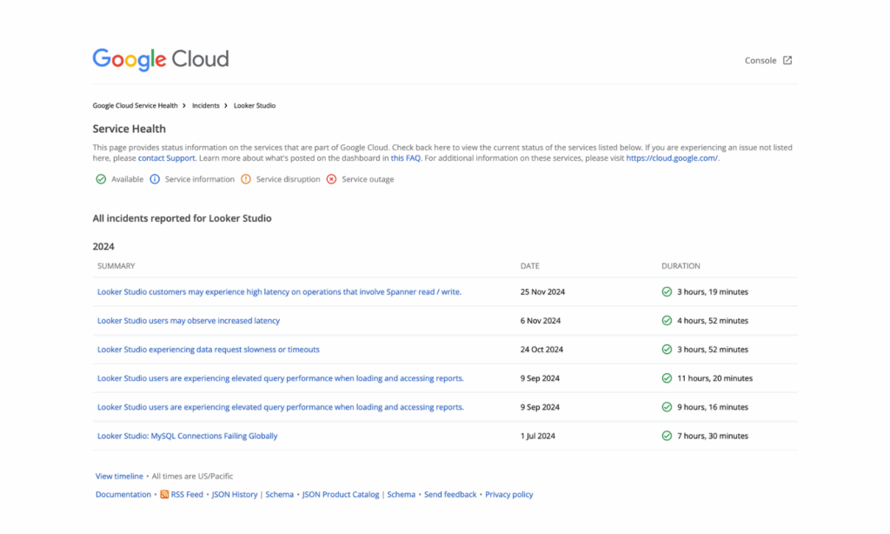Open the Documentation footer link

pyautogui.click(x=123, y=494)
